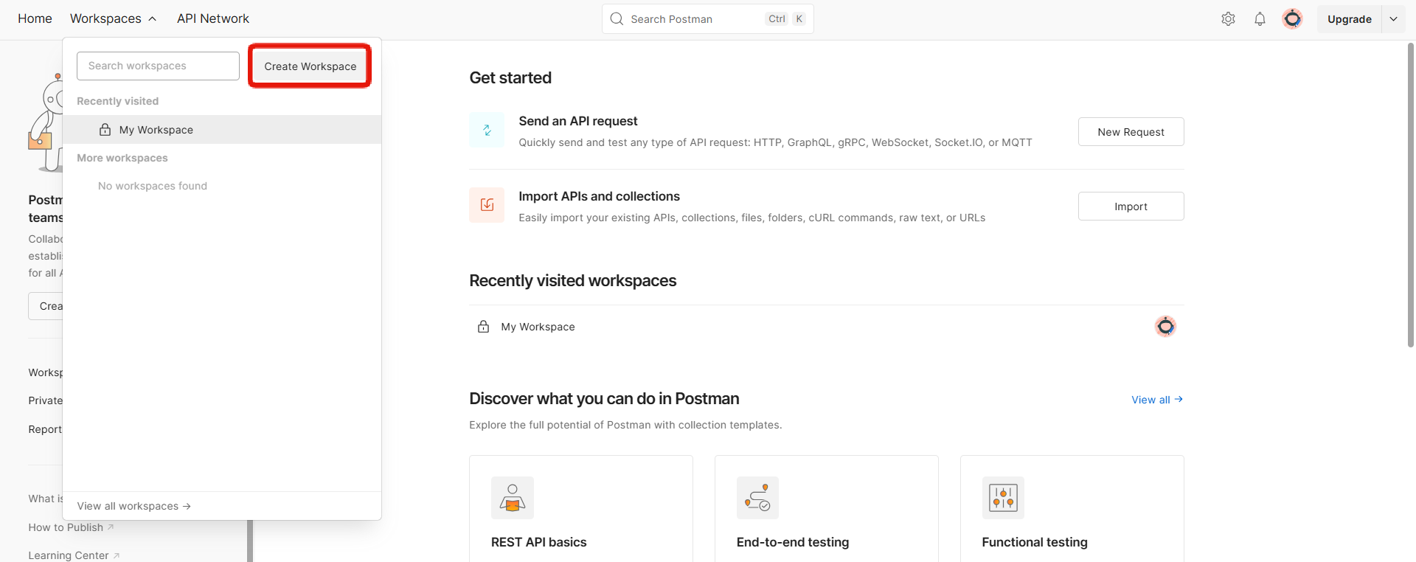
Task: Select My Workspace in recently visited list
Action: point(156,130)
